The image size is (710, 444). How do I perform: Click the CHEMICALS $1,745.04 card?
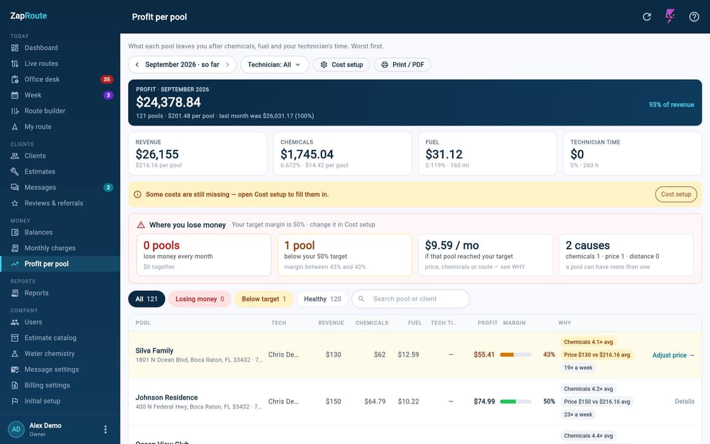point(342,153)
